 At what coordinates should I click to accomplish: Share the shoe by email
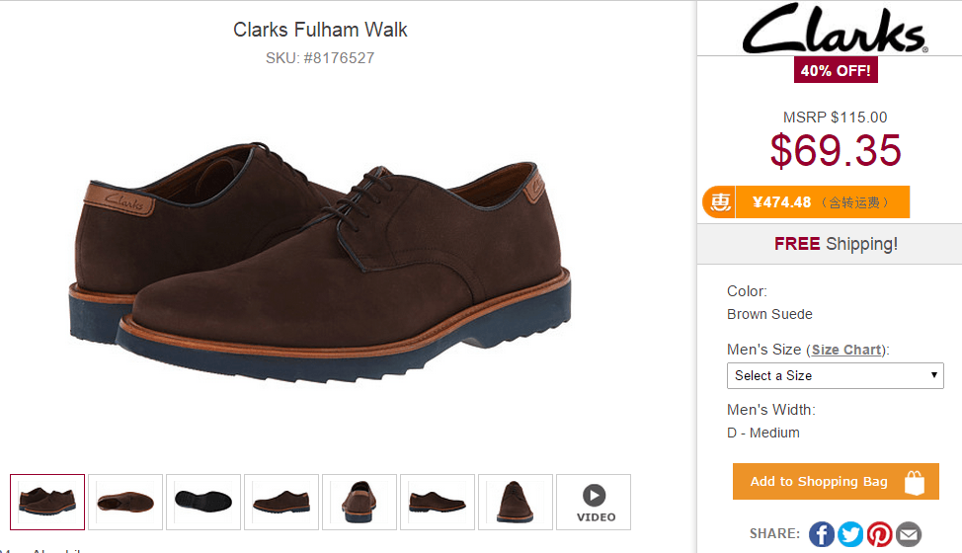(909, 534)
